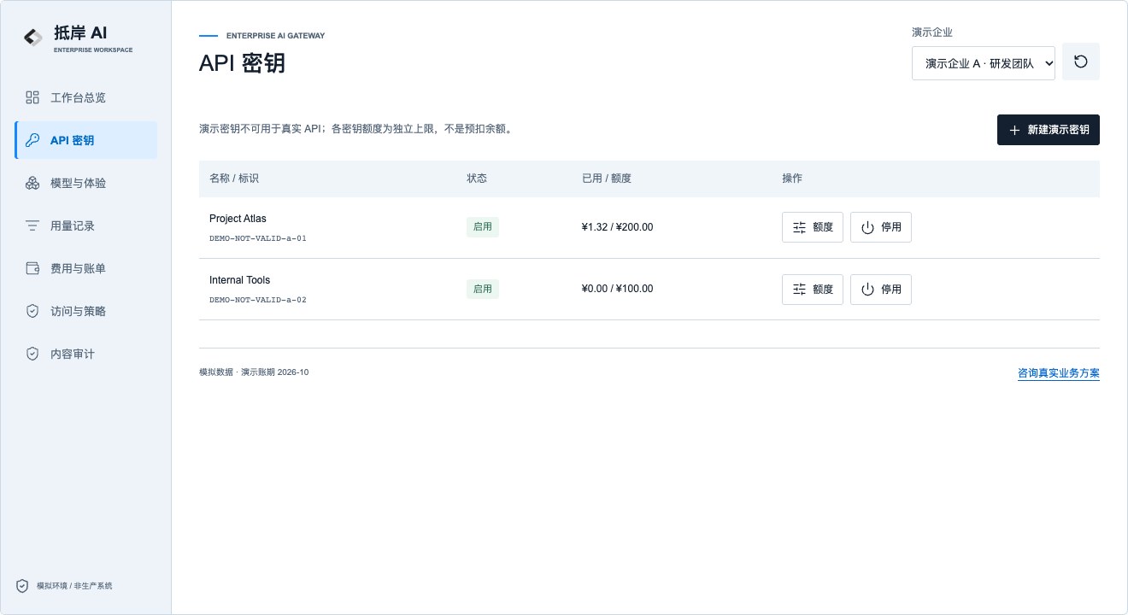This screenshot has width=1128, height=615.
Task: Click the Project Atlas key name
Action: tap(238, 219)
